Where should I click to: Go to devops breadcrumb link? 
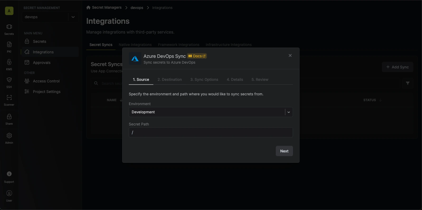pyautogui.click(x=137, y=8)
